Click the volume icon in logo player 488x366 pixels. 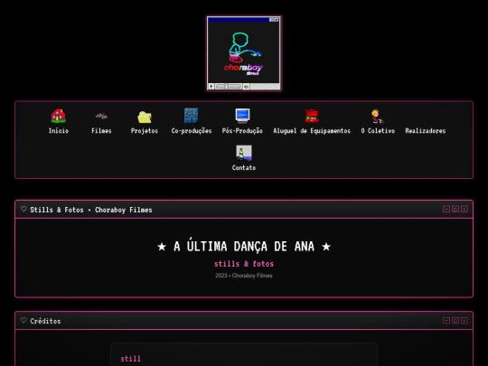click(246, 86)
